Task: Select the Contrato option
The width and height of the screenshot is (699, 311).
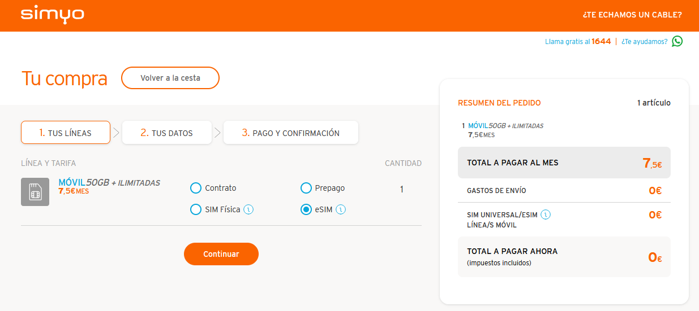Action: [196, 188]
